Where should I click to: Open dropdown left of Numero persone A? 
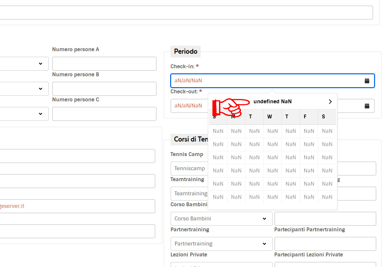tap(24, 64)
